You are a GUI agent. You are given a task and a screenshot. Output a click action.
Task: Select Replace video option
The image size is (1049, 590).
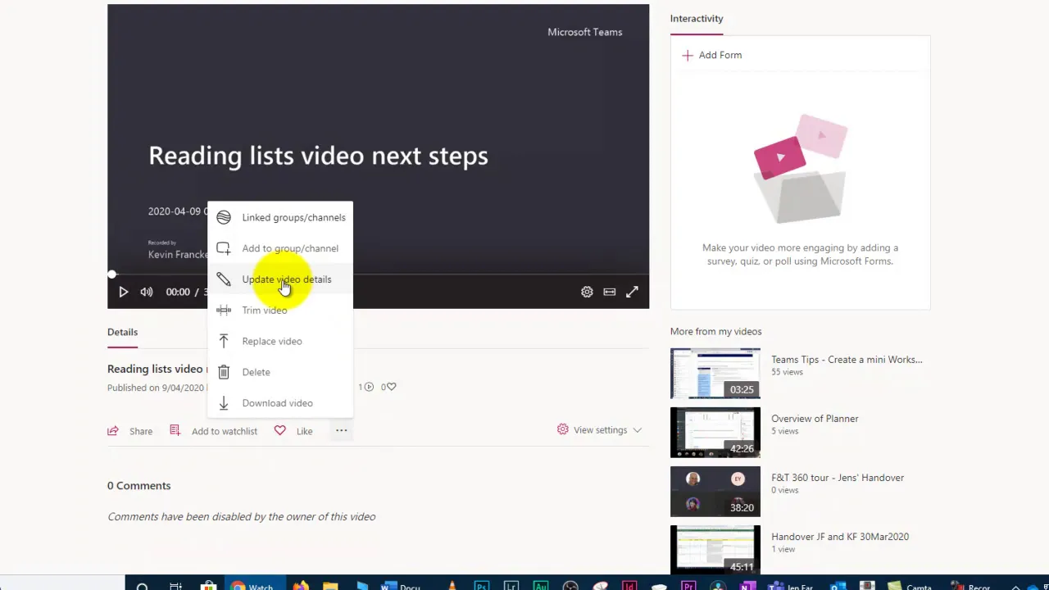pyautogui.click(x=280, y=341)
